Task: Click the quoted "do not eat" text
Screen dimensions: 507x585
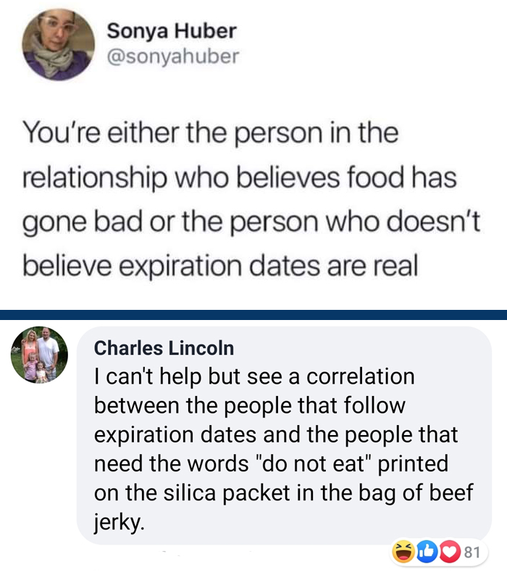Action: (x=314, y=463)
